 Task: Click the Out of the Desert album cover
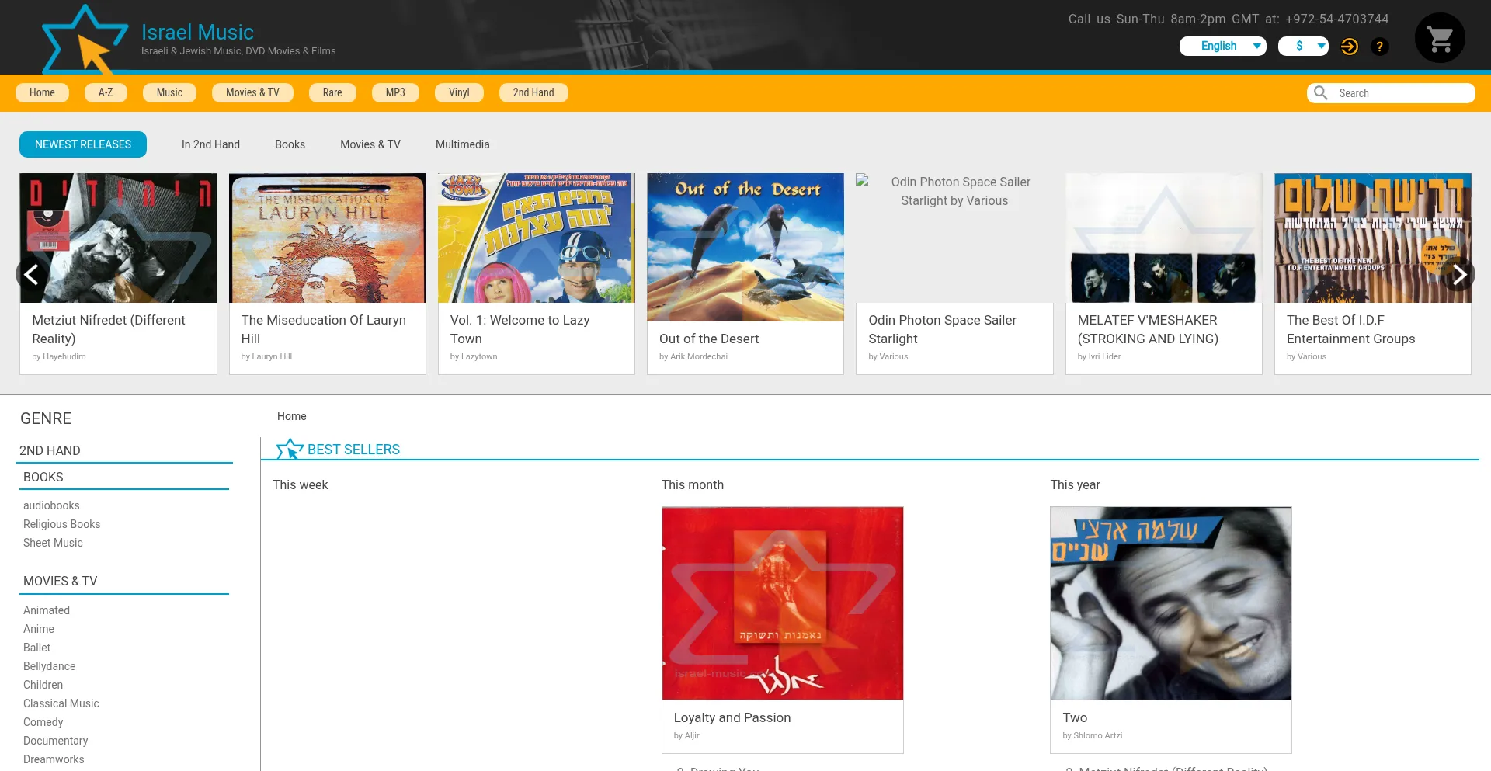[745, 247]
